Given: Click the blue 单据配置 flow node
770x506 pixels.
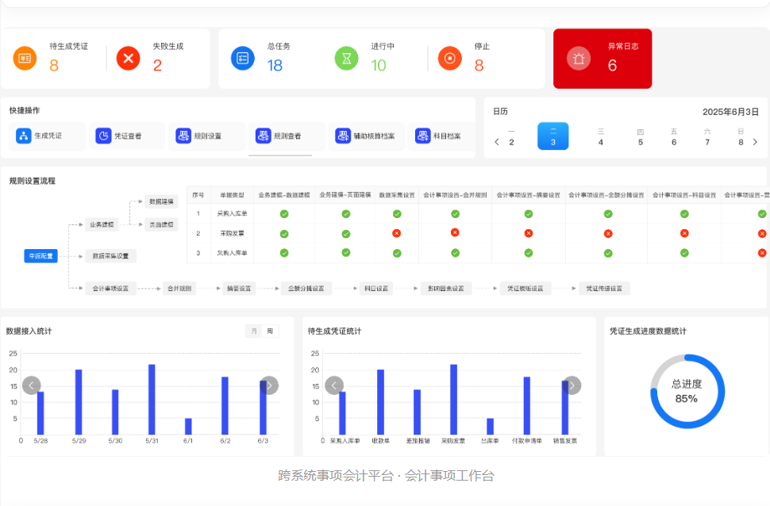Looking at the screenshot, I should tap(40, 256).
